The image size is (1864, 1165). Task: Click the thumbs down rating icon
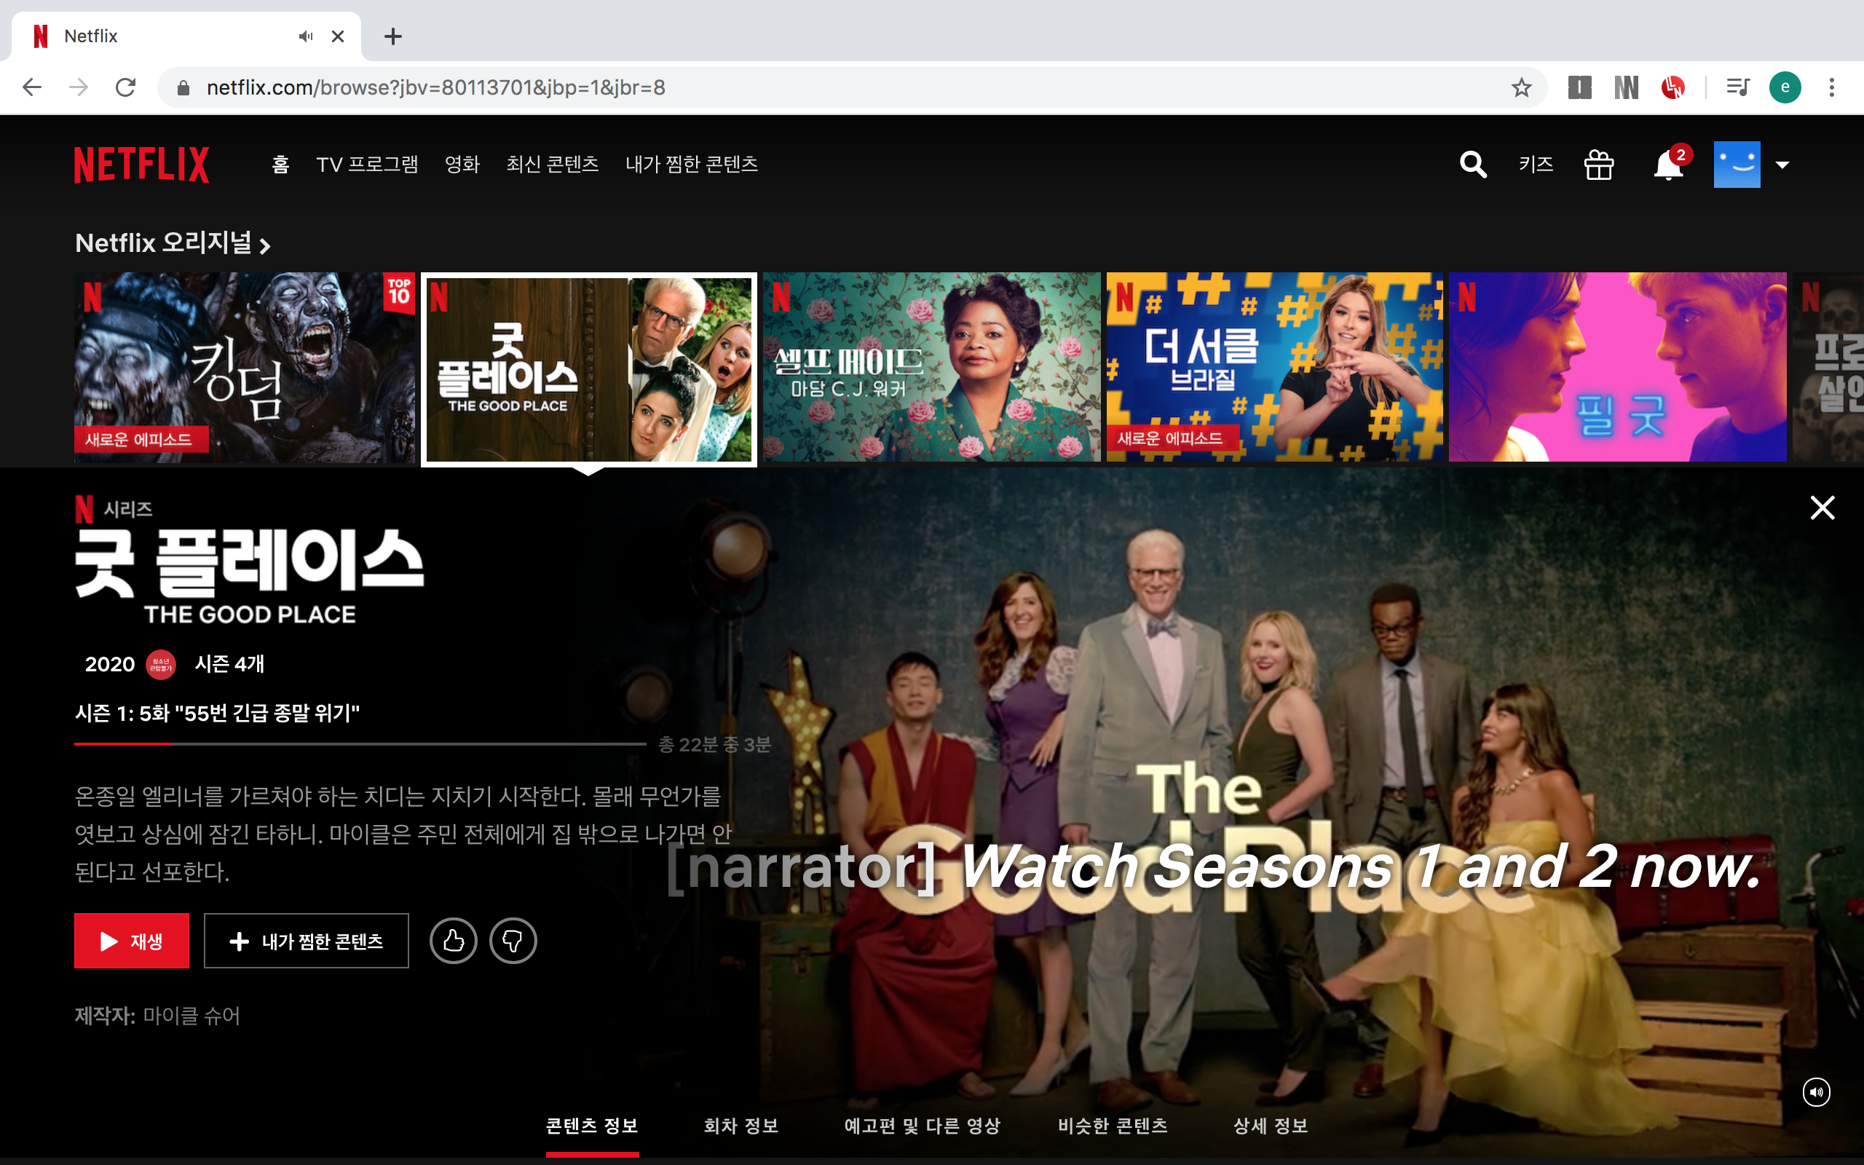coord(513,941)
